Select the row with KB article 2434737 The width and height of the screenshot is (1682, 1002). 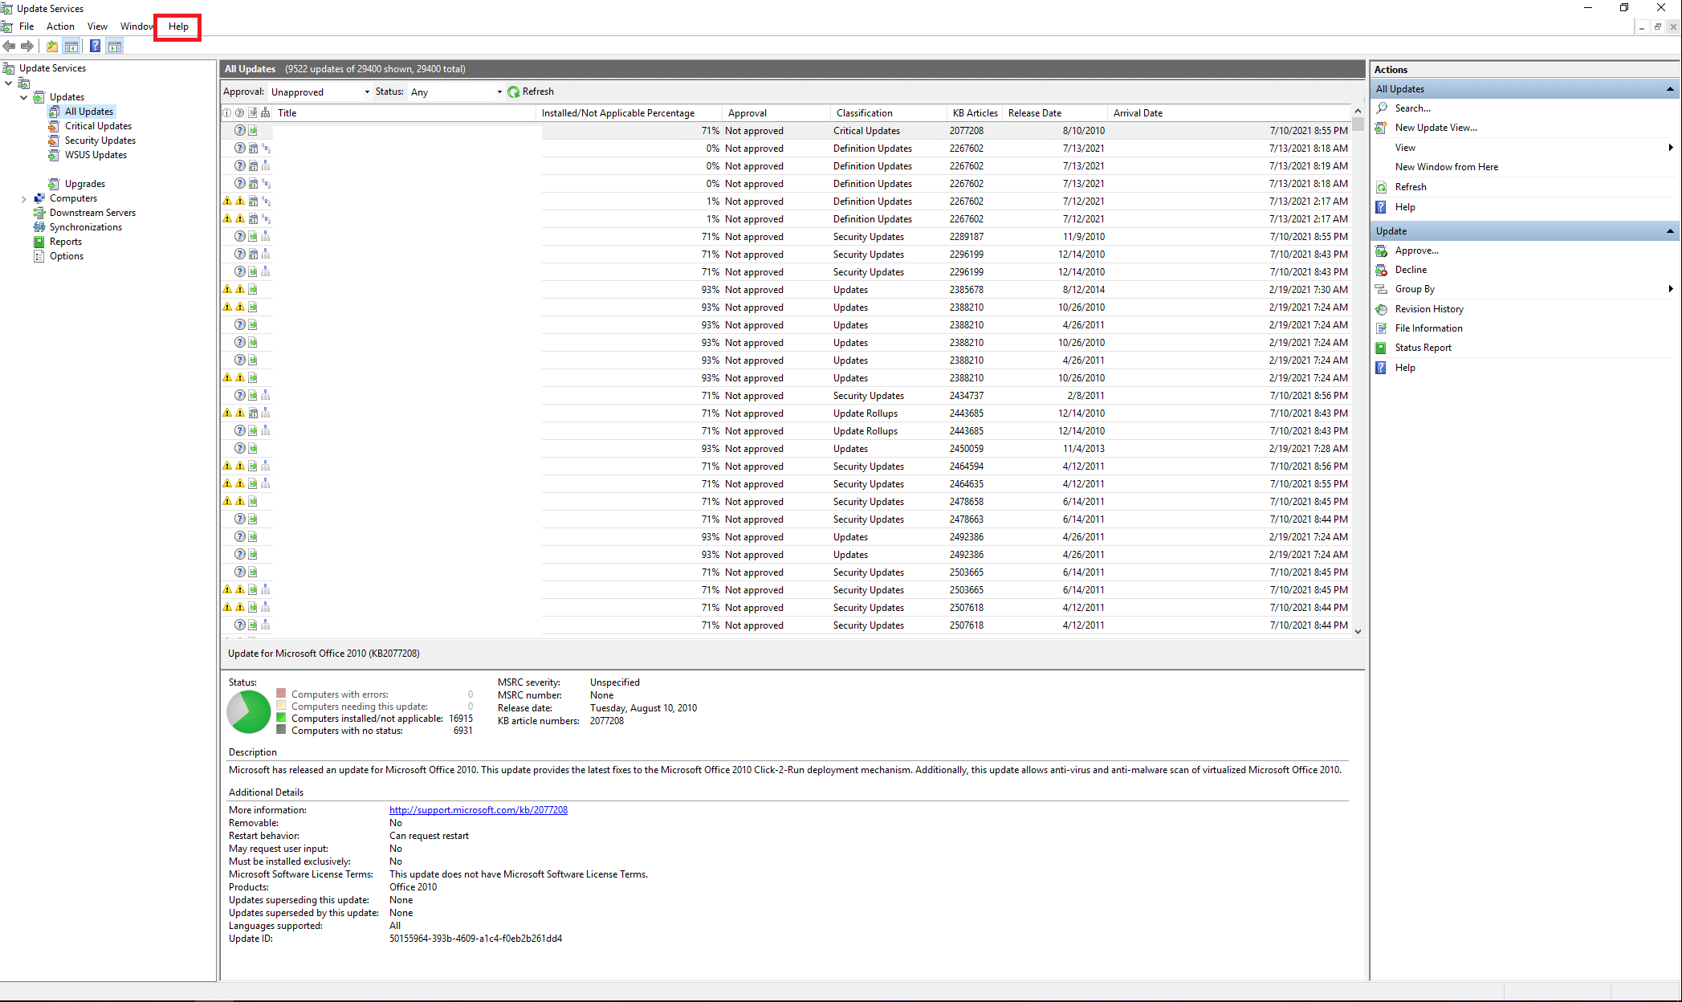(786, 396)
